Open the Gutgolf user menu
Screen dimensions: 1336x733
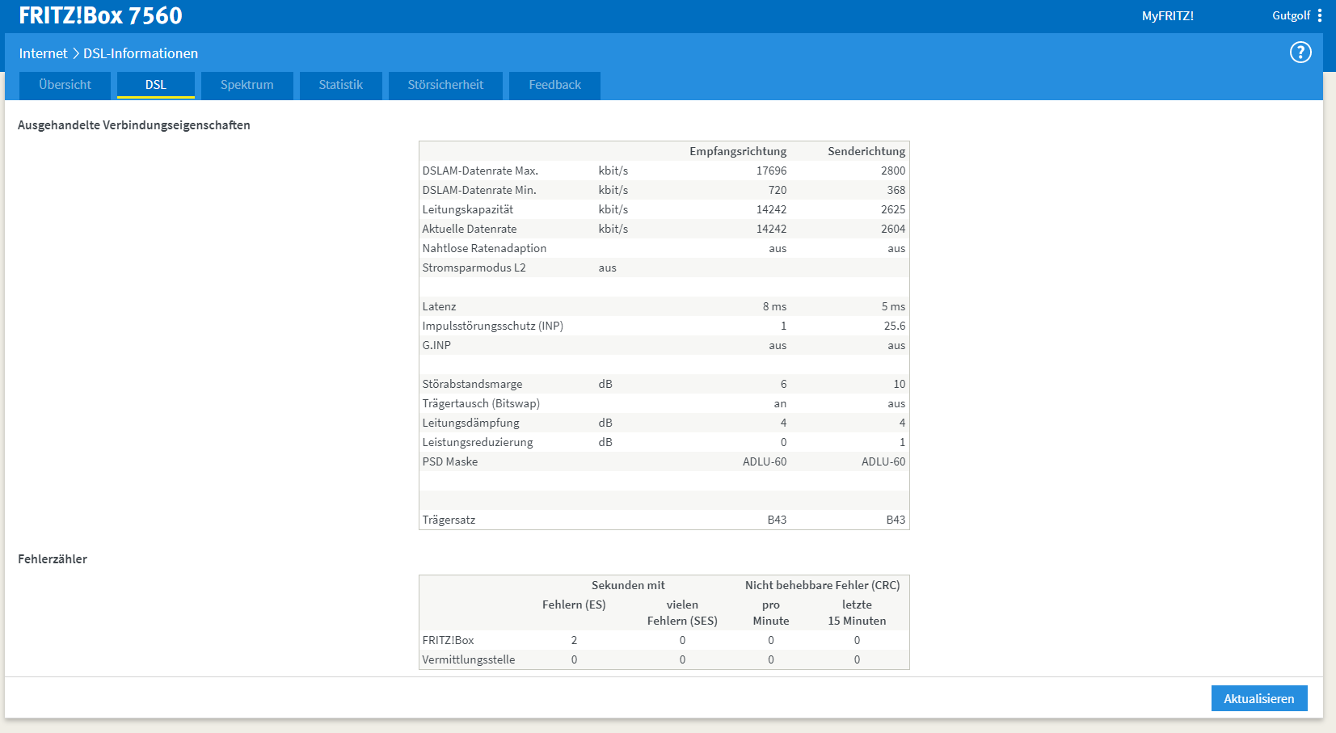coord(1291,15)
